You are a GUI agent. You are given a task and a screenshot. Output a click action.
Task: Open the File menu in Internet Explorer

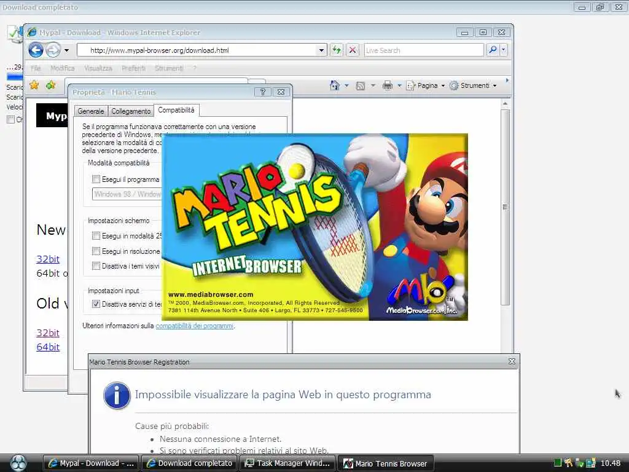click(x=36, y=68)
